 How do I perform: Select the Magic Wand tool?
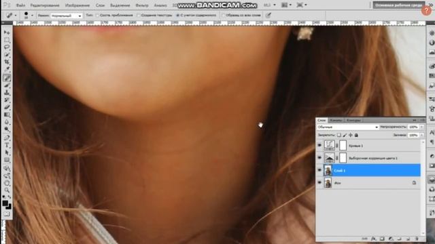click(7, 54)
